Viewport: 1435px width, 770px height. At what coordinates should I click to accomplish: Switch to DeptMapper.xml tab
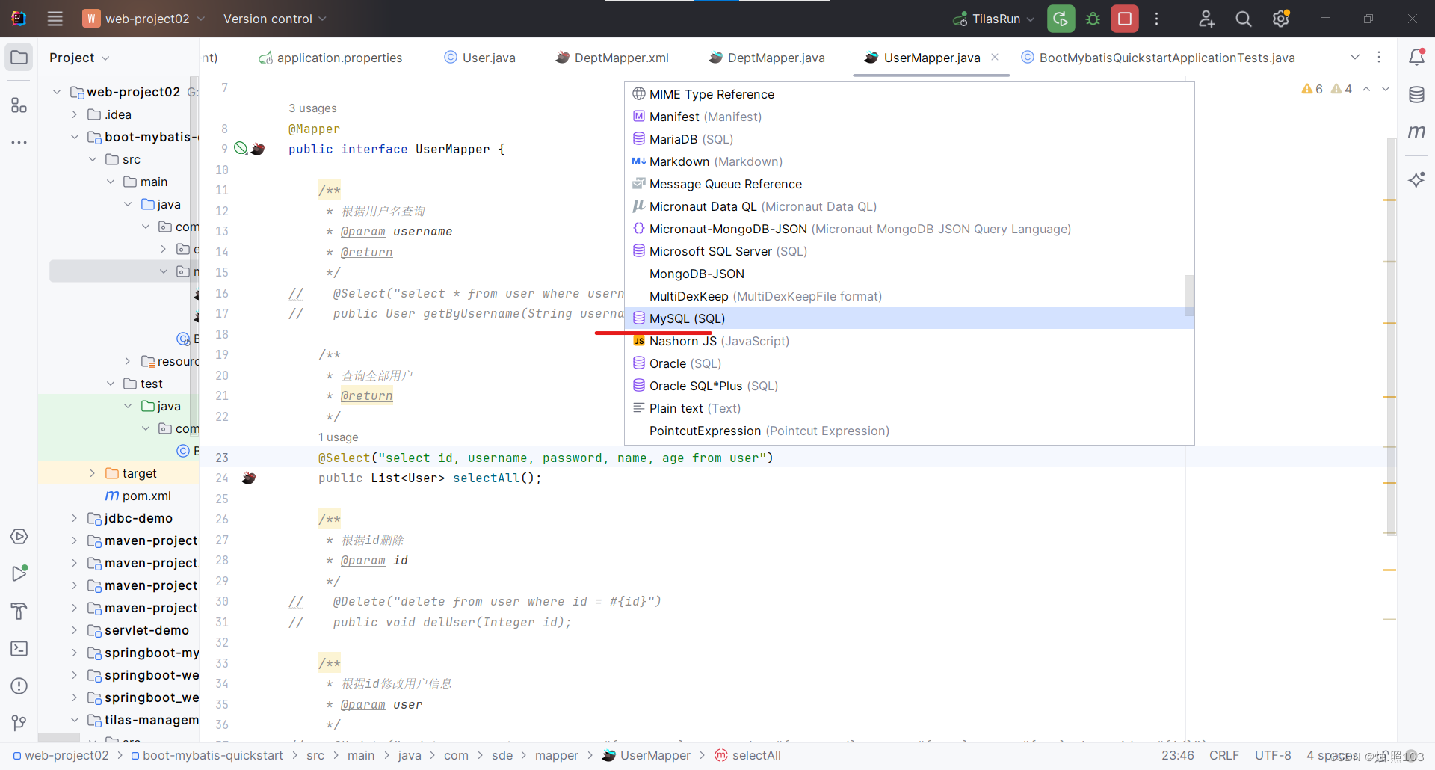(612, 58)
